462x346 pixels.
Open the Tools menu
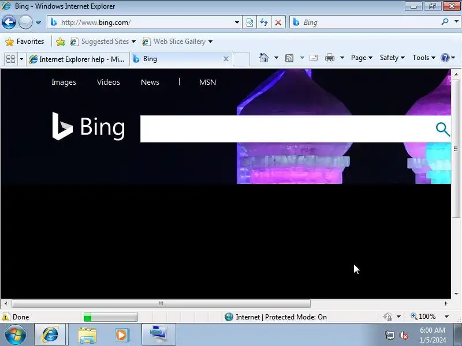tap(424, 58)
